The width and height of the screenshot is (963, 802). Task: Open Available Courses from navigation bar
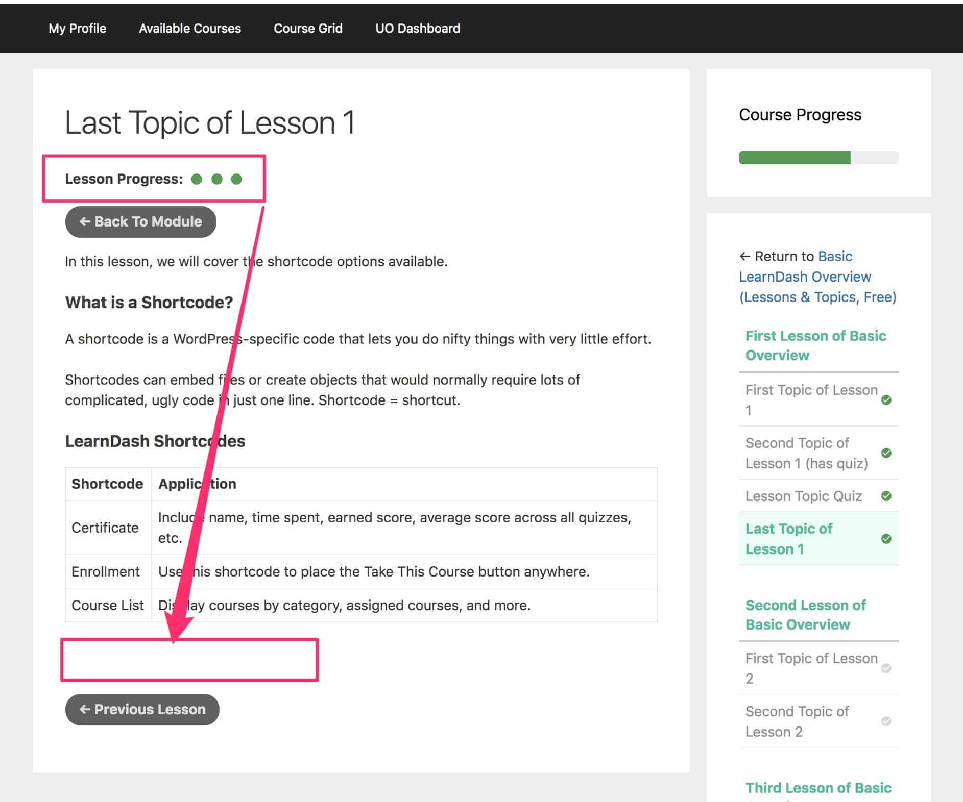pos(190,29)
